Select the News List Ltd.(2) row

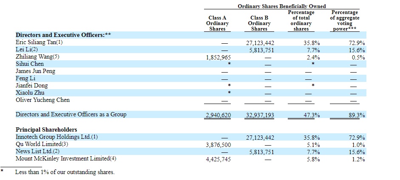(37, 152)
